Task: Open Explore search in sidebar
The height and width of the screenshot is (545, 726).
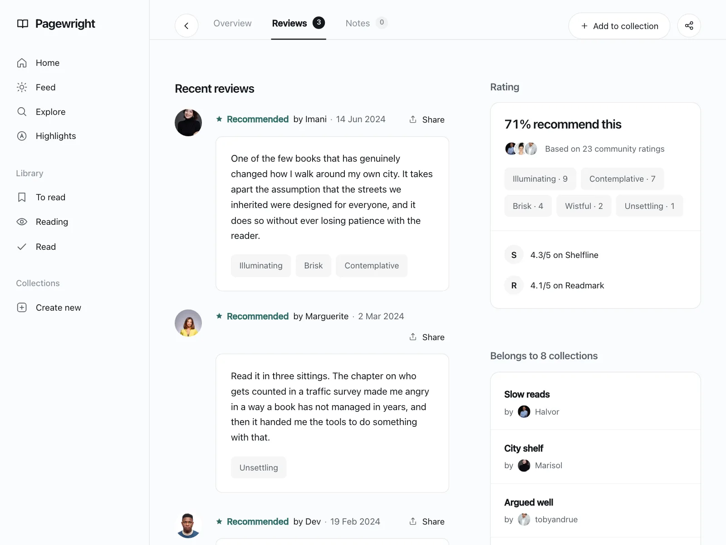Action: pos(41,112)
